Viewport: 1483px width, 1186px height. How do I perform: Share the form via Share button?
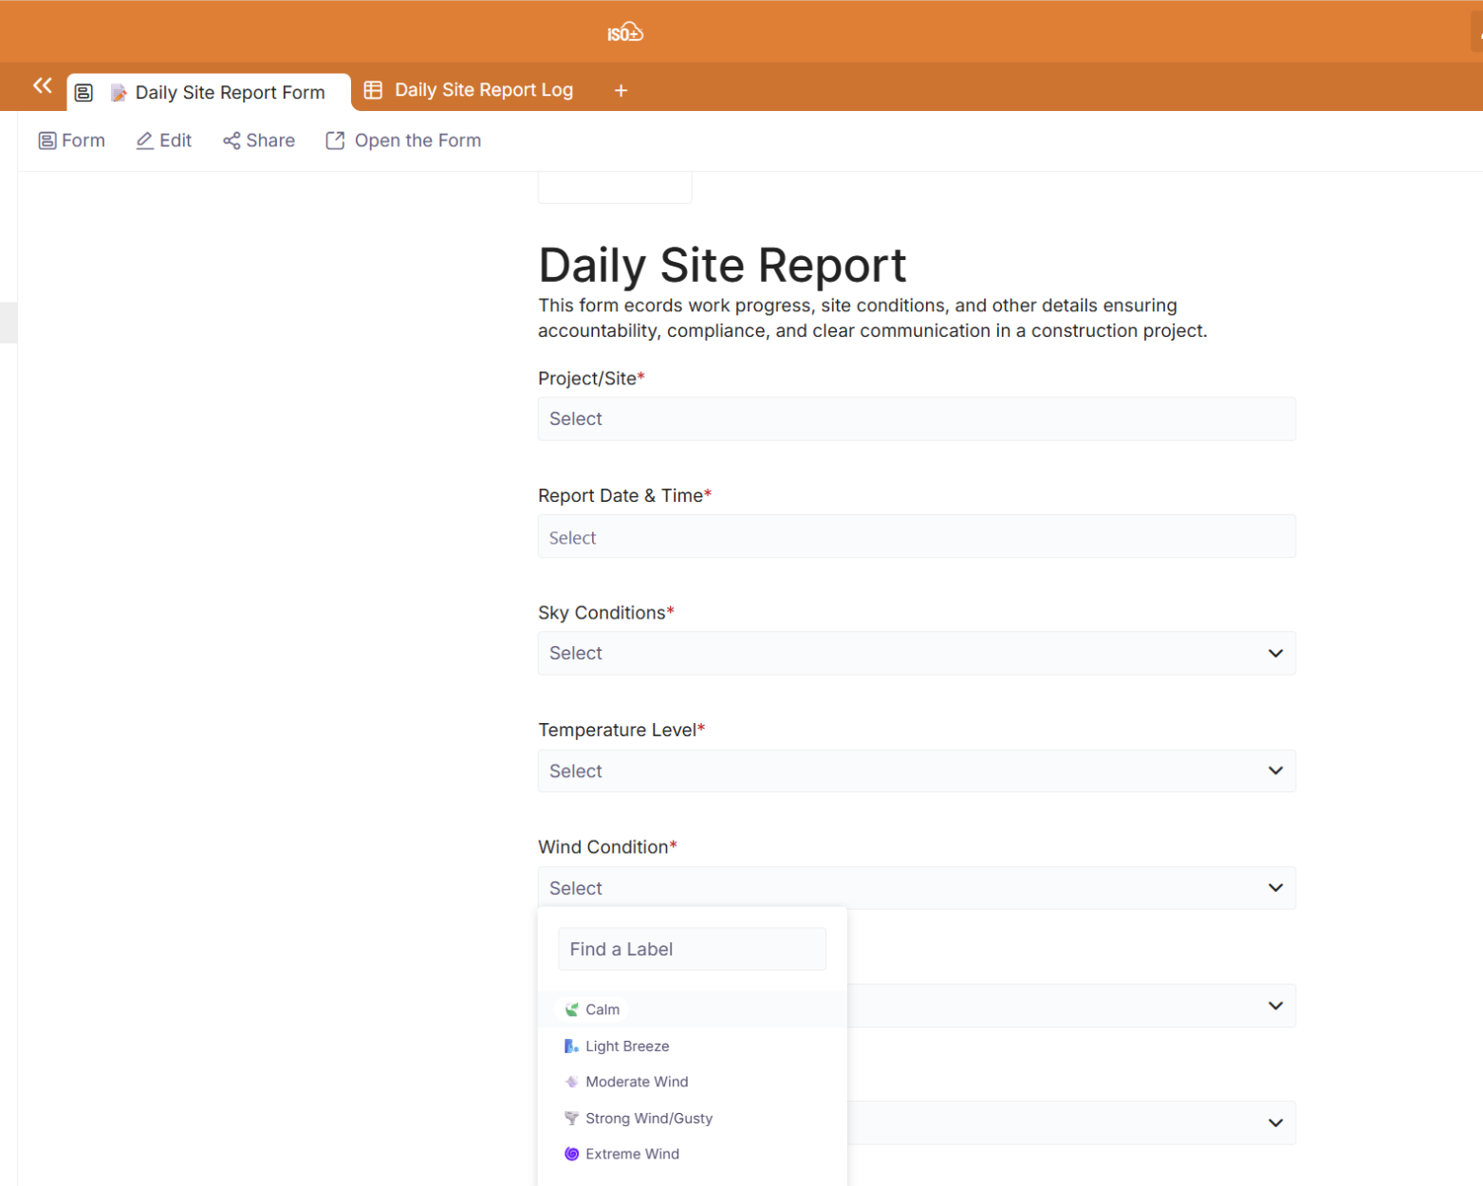259,140
